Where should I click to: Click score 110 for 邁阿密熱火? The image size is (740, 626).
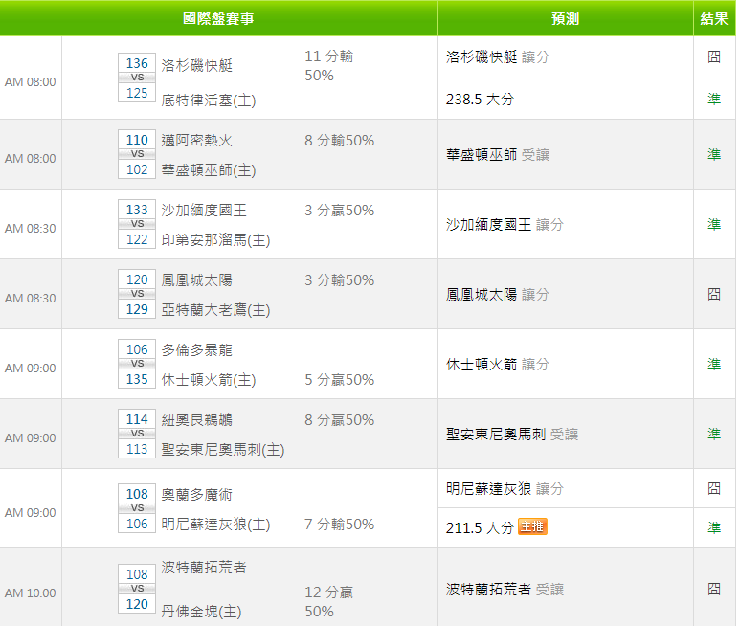click(137, 140)
